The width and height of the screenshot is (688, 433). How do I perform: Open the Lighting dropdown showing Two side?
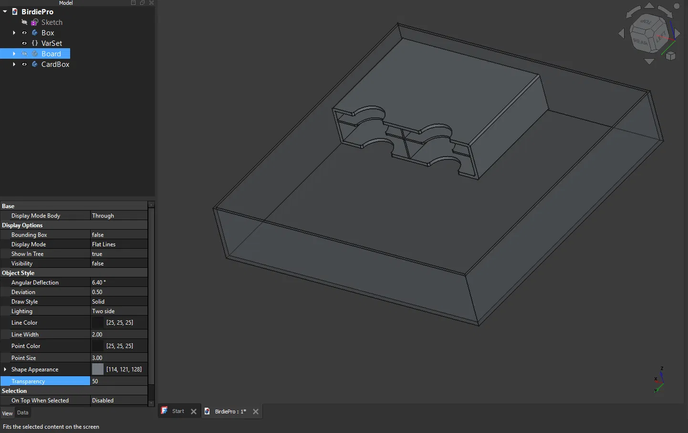[x=119, y=311]
